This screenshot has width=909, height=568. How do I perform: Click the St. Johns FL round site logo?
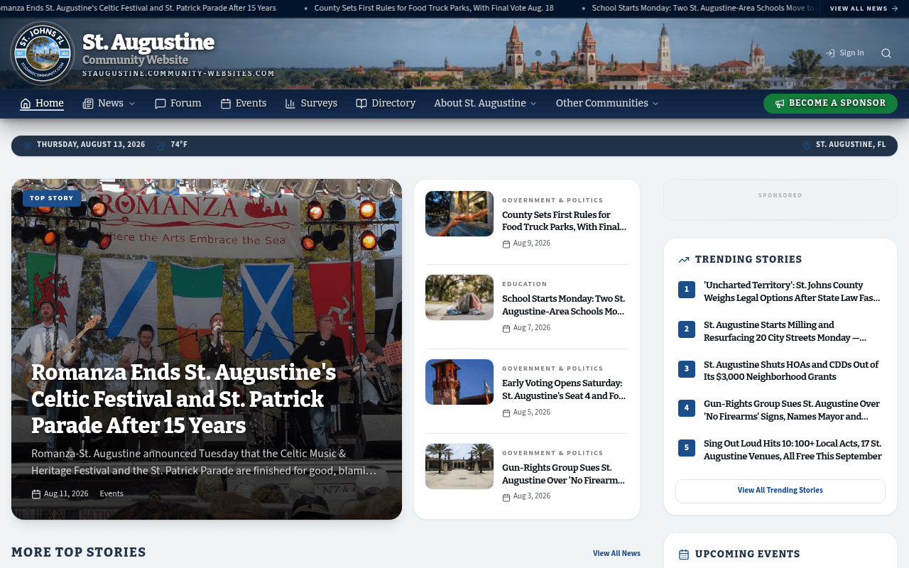[43, 53]
